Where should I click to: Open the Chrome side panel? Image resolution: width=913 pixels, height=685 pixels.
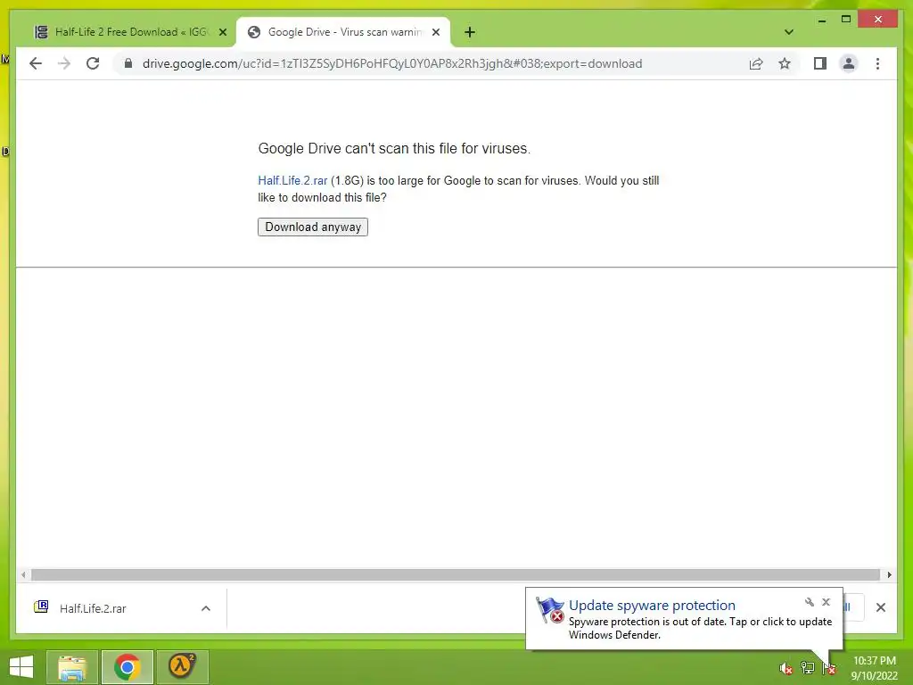tap(820, 63)
